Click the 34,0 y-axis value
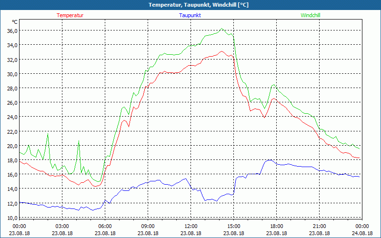This screenshot has height=238, width=381. tap(12, 45)
